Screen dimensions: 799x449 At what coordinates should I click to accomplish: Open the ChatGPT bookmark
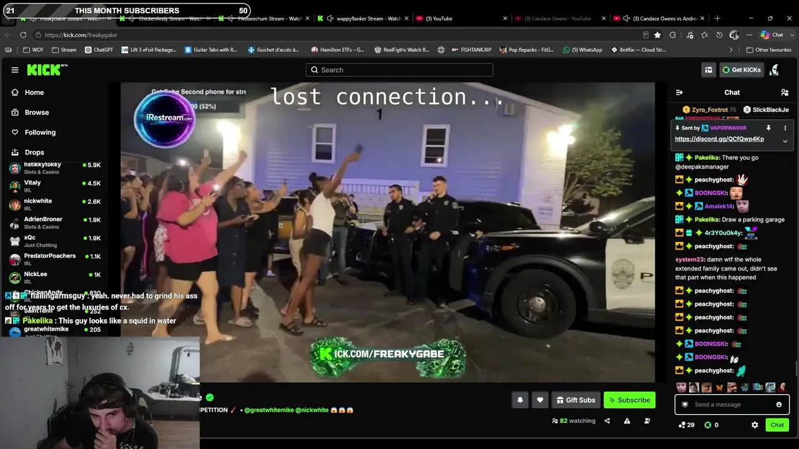[x=99, y=50]
